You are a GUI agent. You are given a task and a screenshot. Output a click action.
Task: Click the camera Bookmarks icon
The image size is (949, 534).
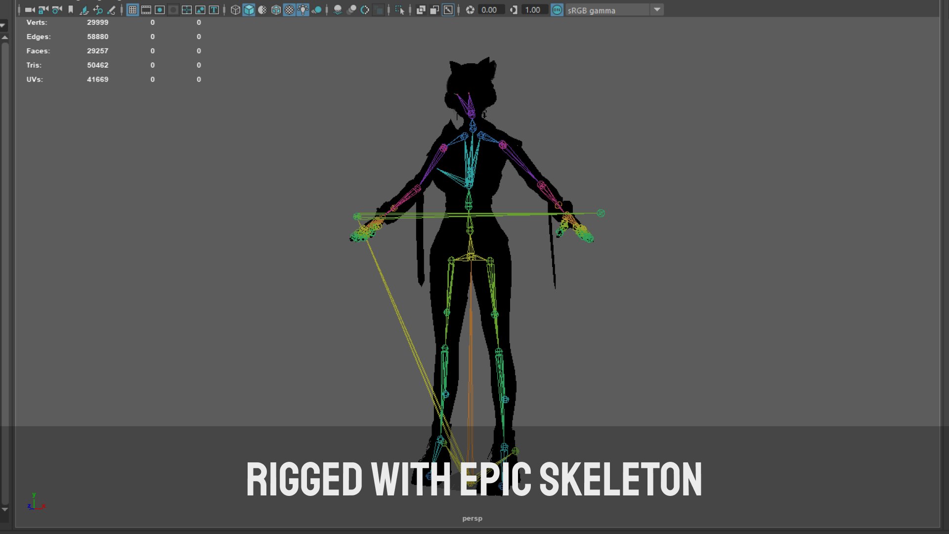point(71,10)
